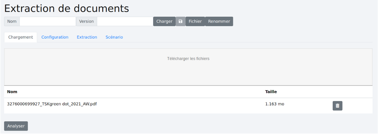Go to the Scénario tab
378x134 pixels.
pos(114,37)
